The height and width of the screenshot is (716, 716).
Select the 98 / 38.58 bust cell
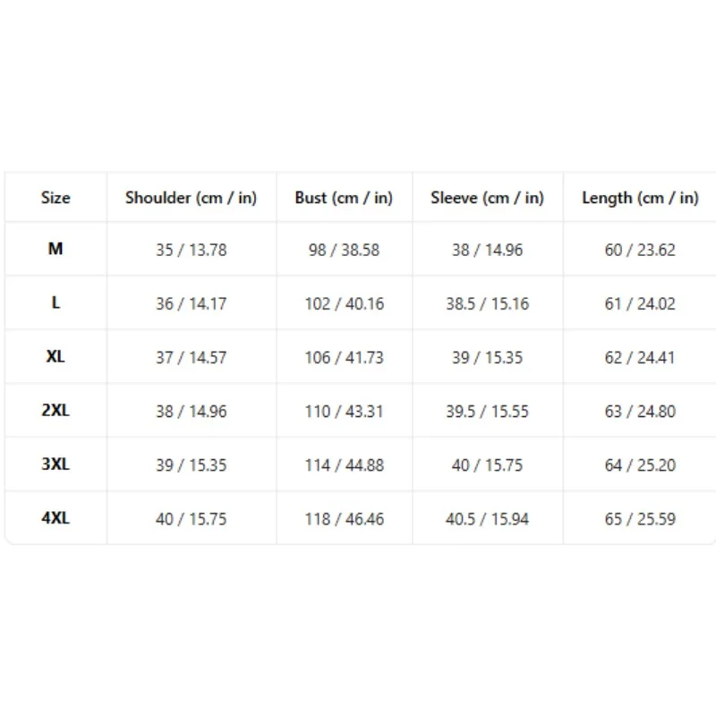click(x=344, y=250)
